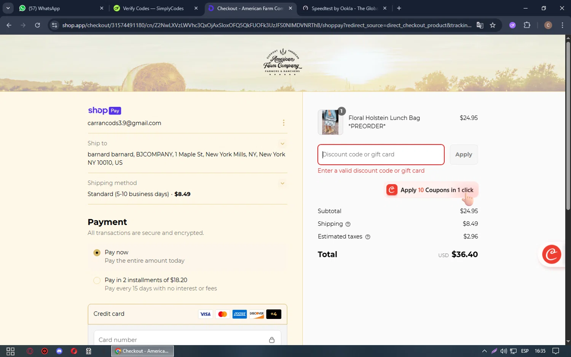This screenshot has width=571, height=357.
Task: Click the Apply discount button
Action: pos(464,155)
